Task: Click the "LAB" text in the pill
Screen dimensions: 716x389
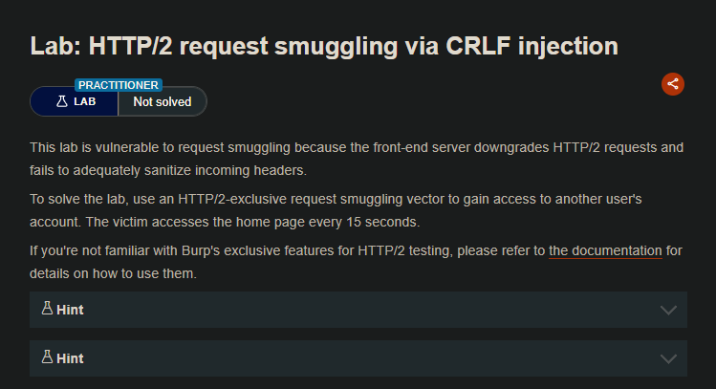Action: coord(85,101)
